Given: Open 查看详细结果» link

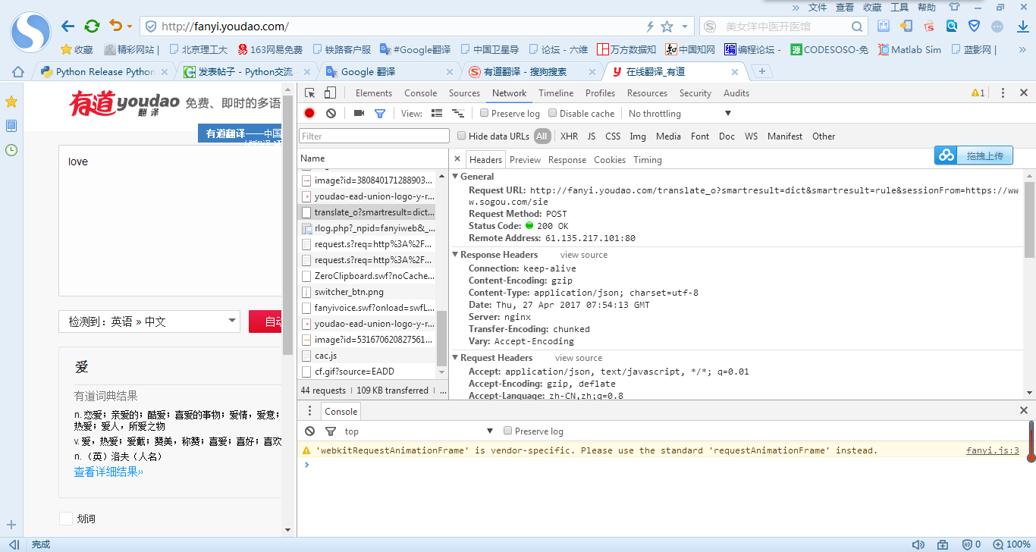Looking at the screenshot, I should (108, 472).
